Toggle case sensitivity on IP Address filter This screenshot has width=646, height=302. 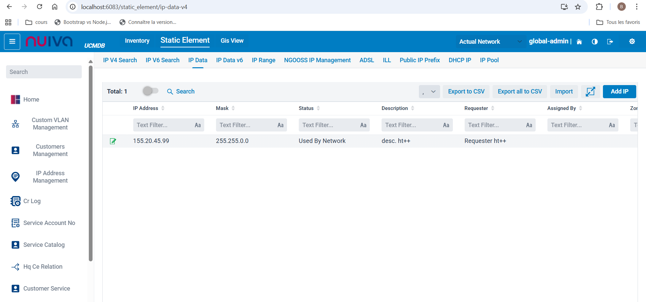tap(198, 125)
